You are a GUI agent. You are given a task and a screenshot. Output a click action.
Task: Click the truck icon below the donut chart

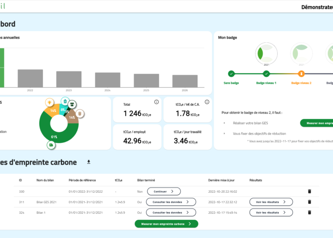click(x=50, y=145)
